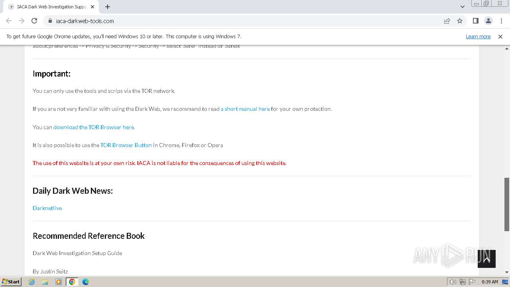The image size is (510, 287).
Task: Expand the tab search dropdown
Action: pos(462,7)
